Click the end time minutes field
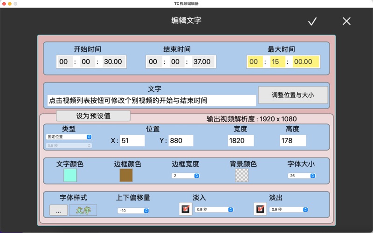 177,62
